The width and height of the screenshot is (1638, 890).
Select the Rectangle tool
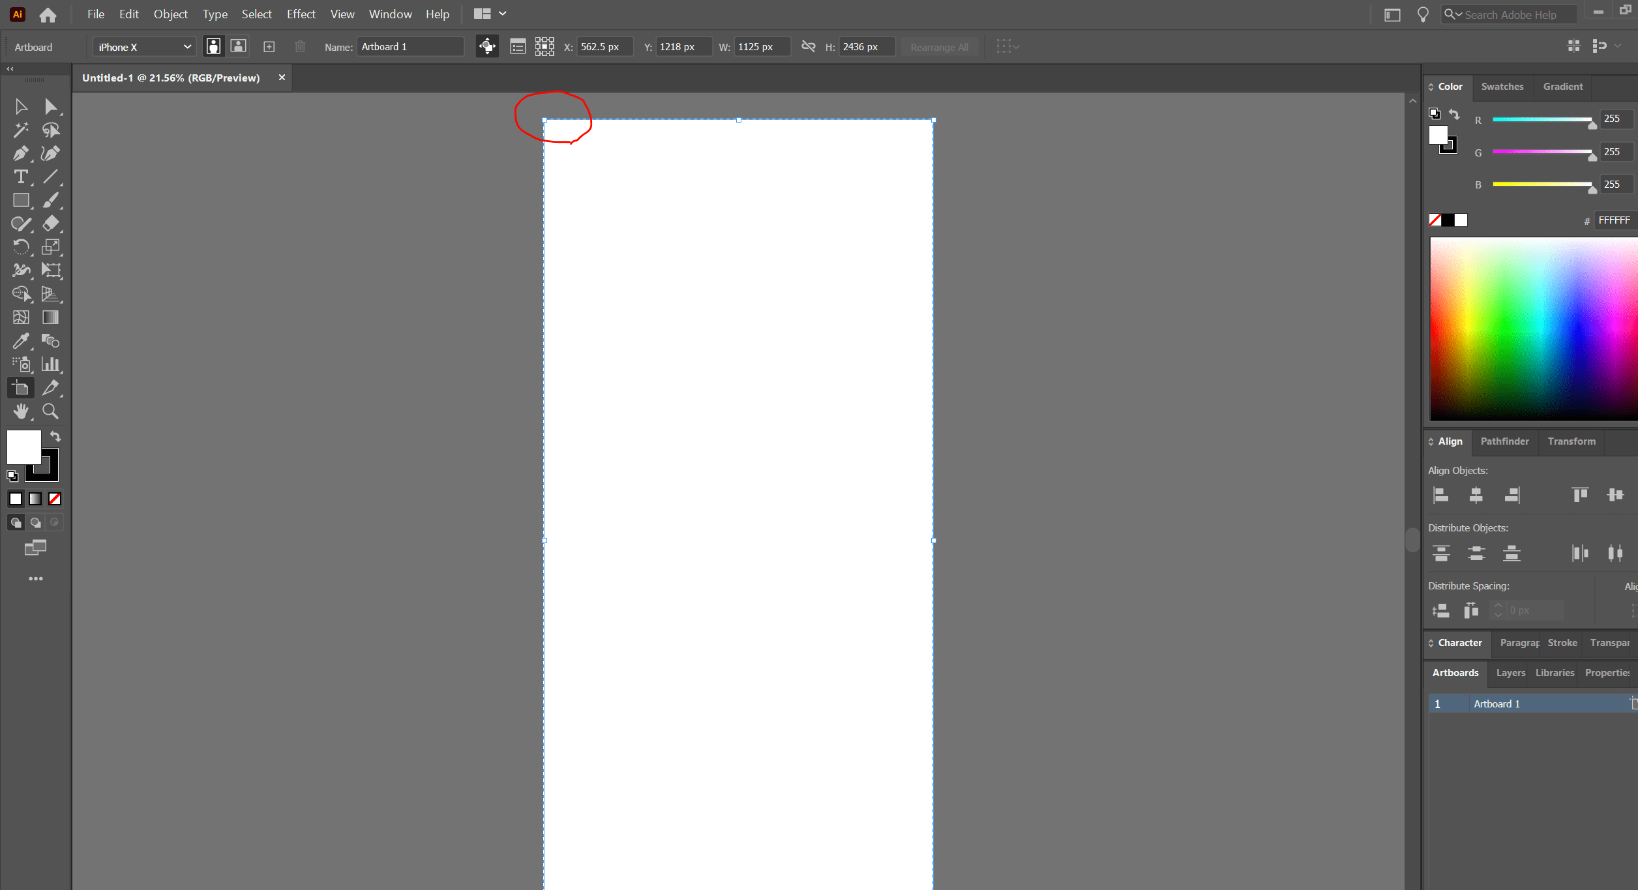click(20, 200)
